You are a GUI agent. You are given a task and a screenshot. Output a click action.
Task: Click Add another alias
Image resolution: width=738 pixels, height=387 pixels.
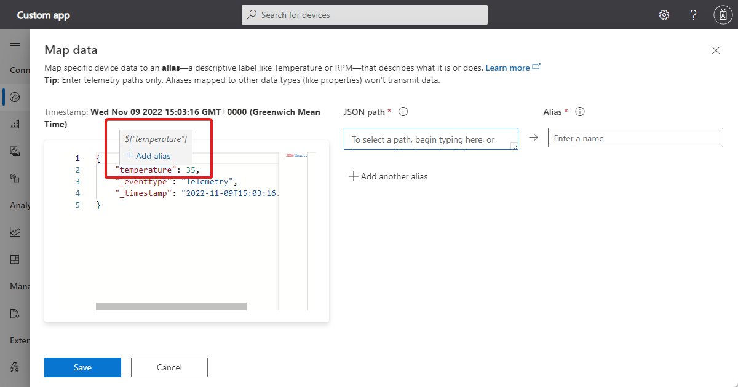click(387, 176)
